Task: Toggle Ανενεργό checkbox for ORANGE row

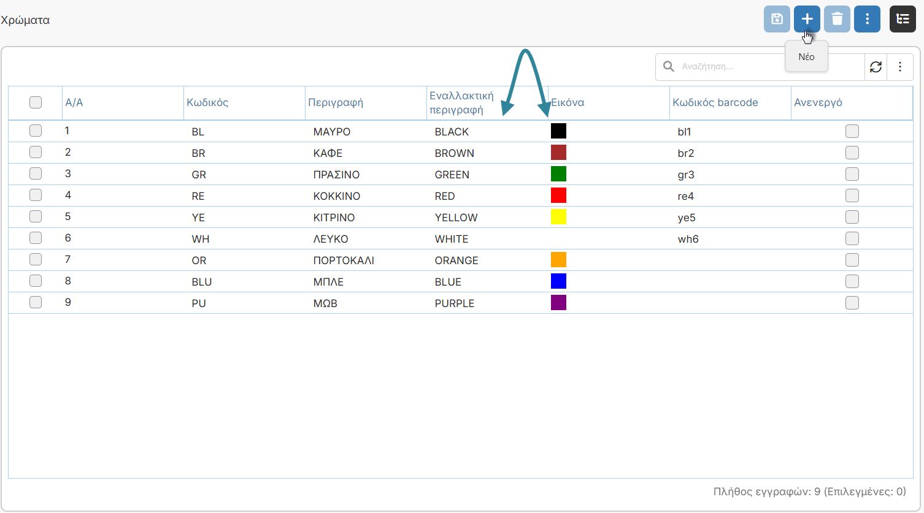Action: 852,260
